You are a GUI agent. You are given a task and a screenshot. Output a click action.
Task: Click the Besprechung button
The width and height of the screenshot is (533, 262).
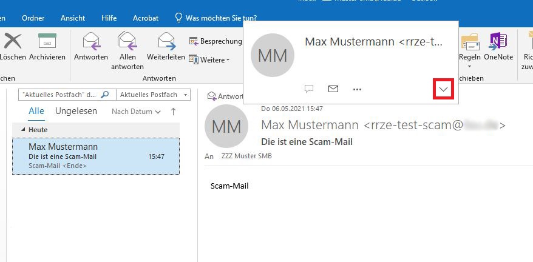[216, 41]
